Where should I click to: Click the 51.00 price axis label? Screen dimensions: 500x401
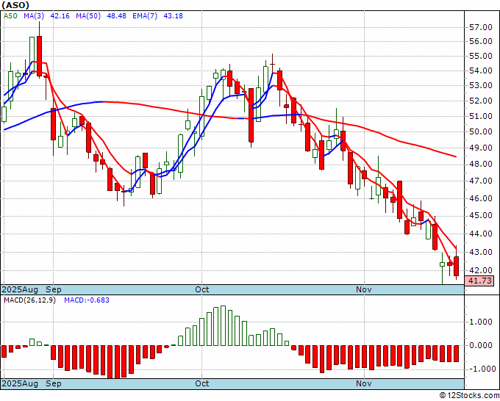tap(481, 116)
